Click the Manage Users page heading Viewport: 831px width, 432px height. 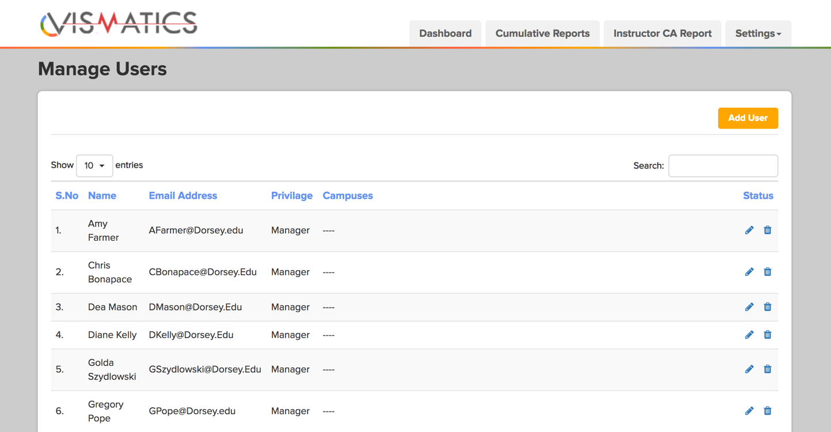(x=103, y=69)
